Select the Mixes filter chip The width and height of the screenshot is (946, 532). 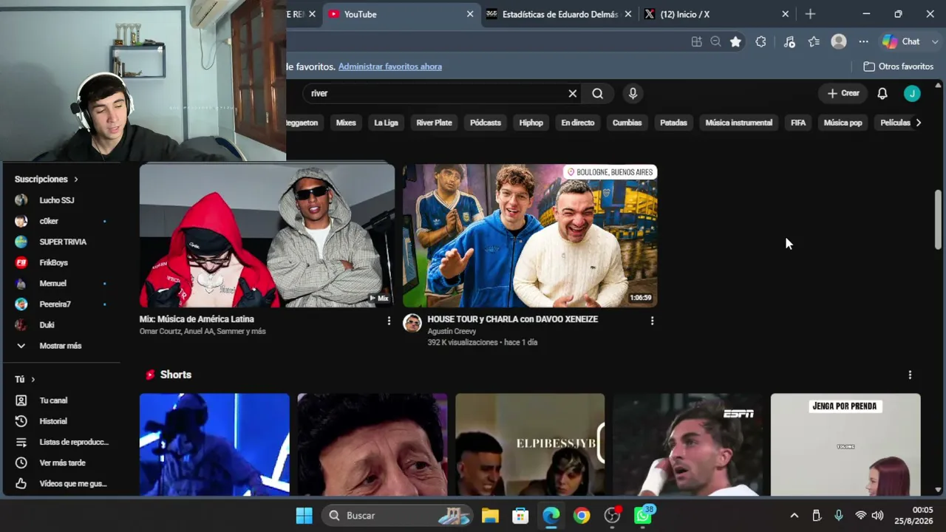click(x=346, y=123)
